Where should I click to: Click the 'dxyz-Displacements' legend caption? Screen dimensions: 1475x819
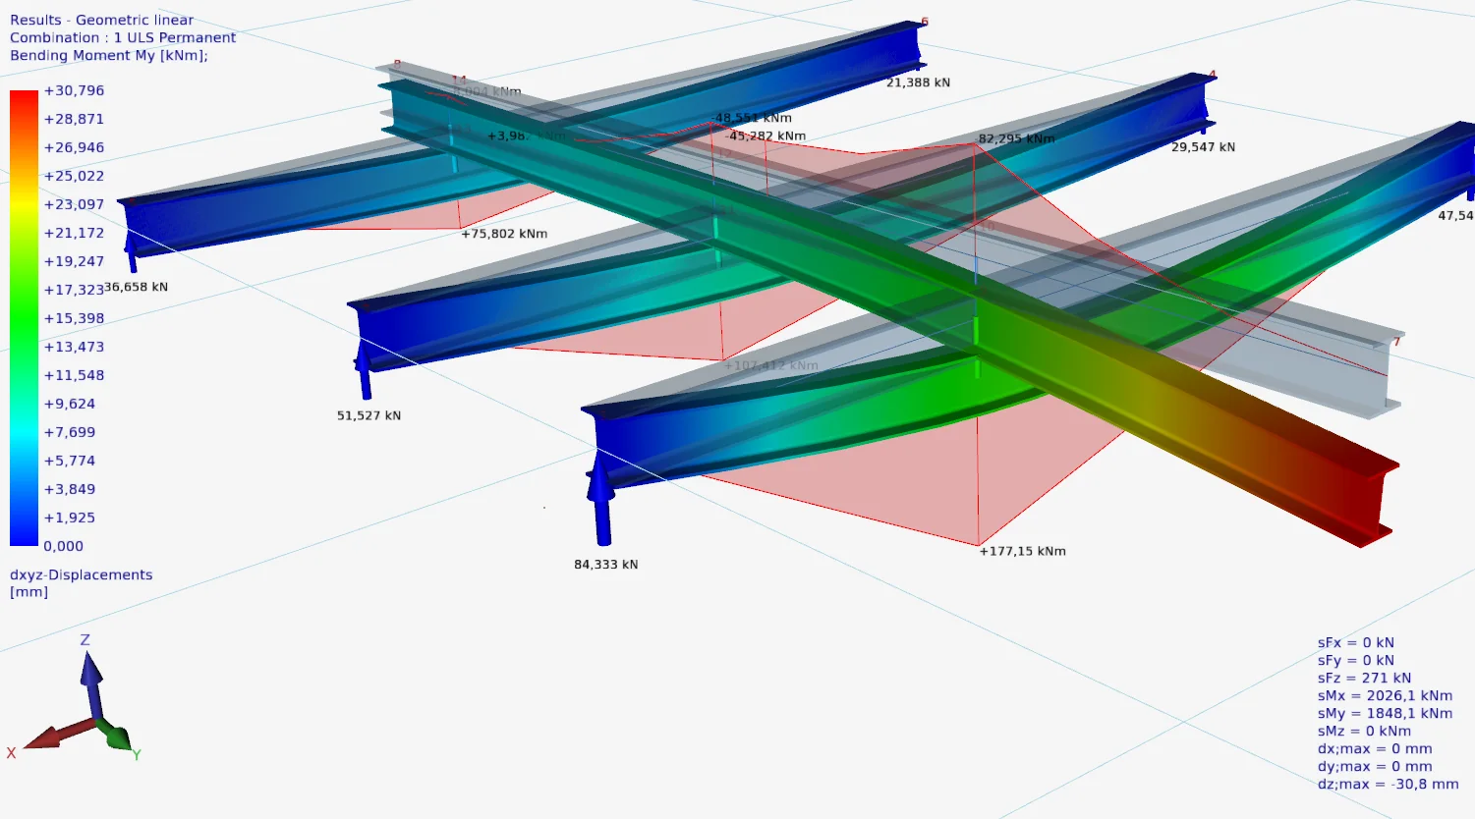click(81, 574)
